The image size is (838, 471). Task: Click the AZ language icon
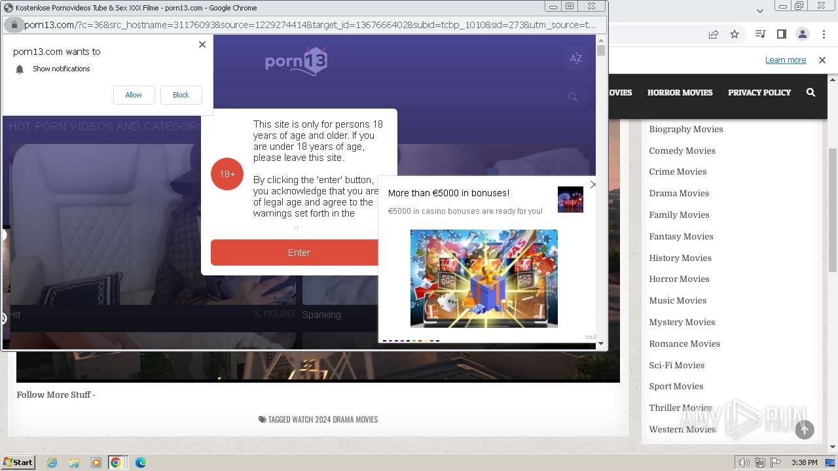click(576, 58)
